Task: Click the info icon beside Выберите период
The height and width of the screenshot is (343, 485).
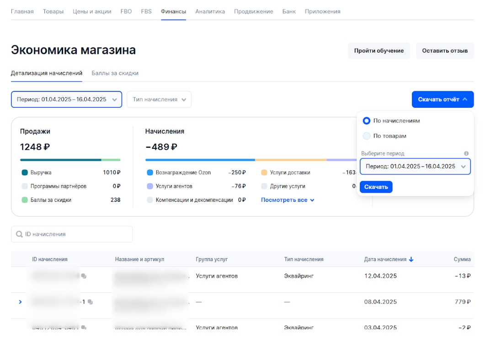Action: (x=466, y=153)
